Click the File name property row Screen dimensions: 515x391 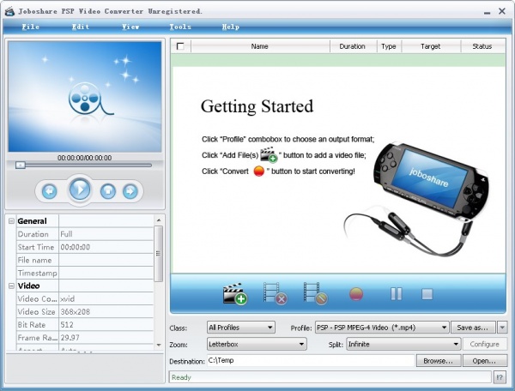pos(85,260)
